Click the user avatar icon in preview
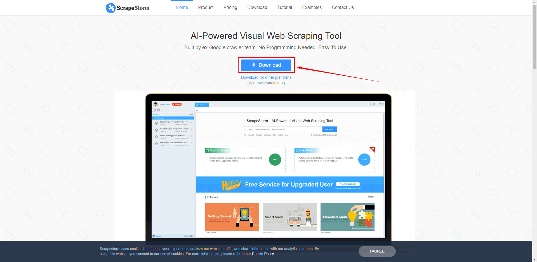The height and width of the screenshot is (262, 537). pos(156,104)
